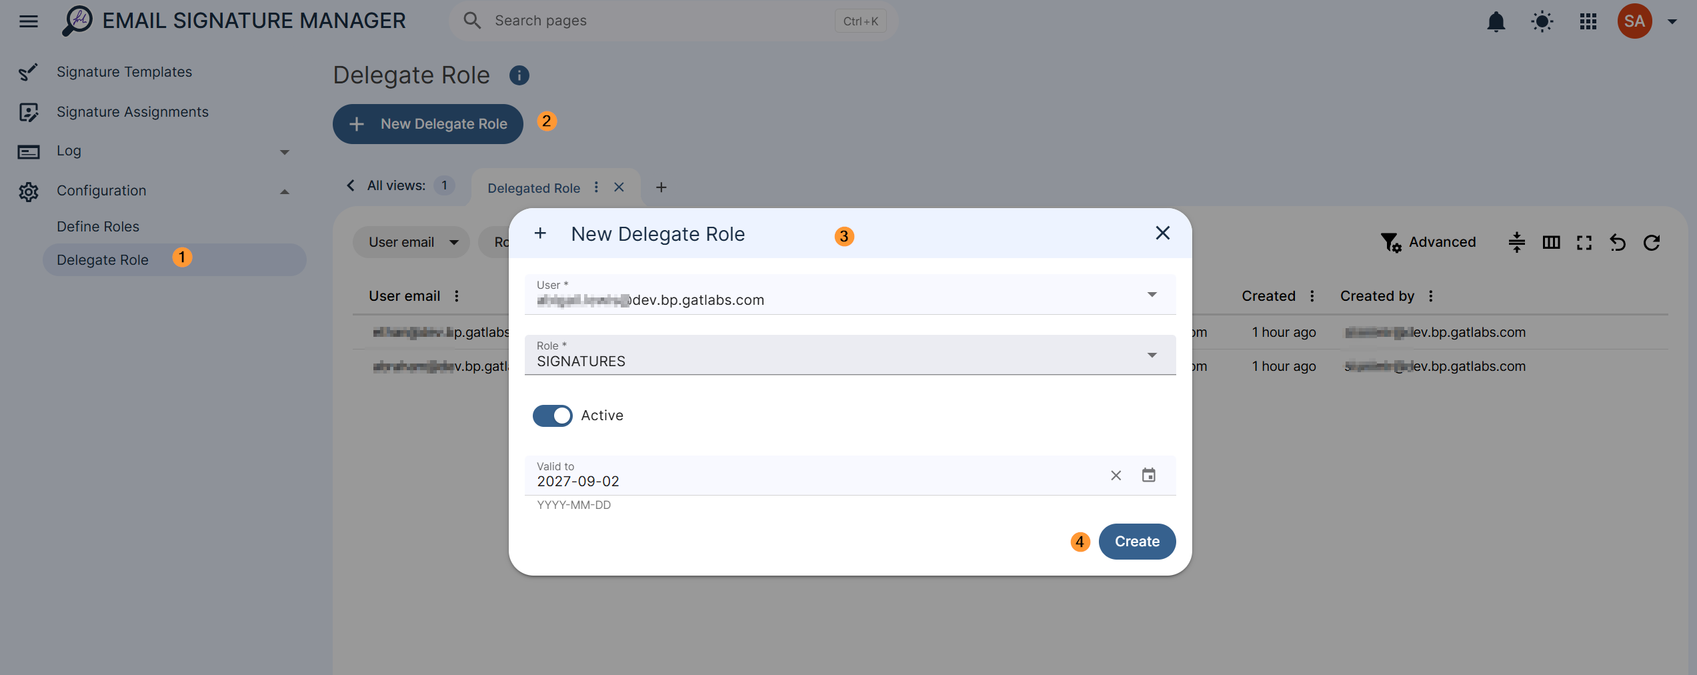
Task: Sort by User email column header
Action: coord(405,295)
